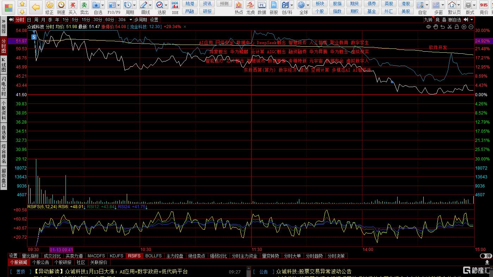The height and width of the screenshot is (277, 493).
Task: Open the 选股 stock screener icon
Action: 160,5
